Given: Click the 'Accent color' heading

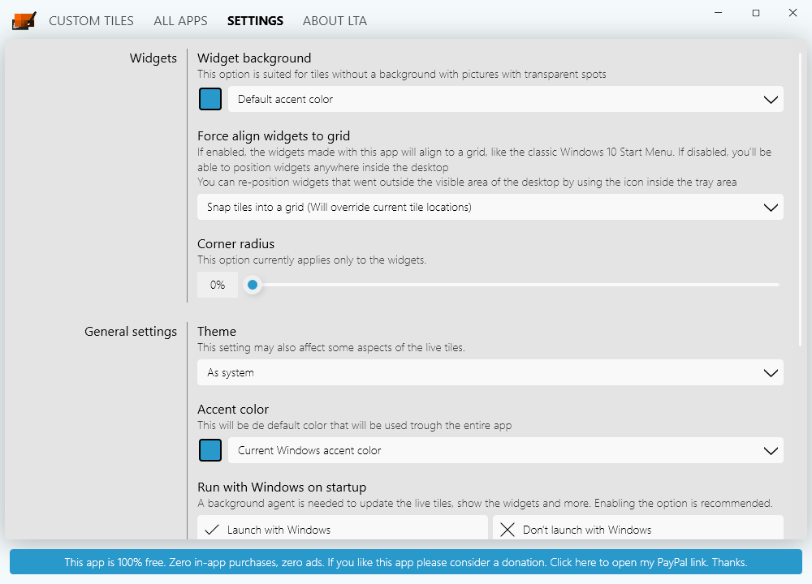Looking at the screenshot, I should point(233,409).
